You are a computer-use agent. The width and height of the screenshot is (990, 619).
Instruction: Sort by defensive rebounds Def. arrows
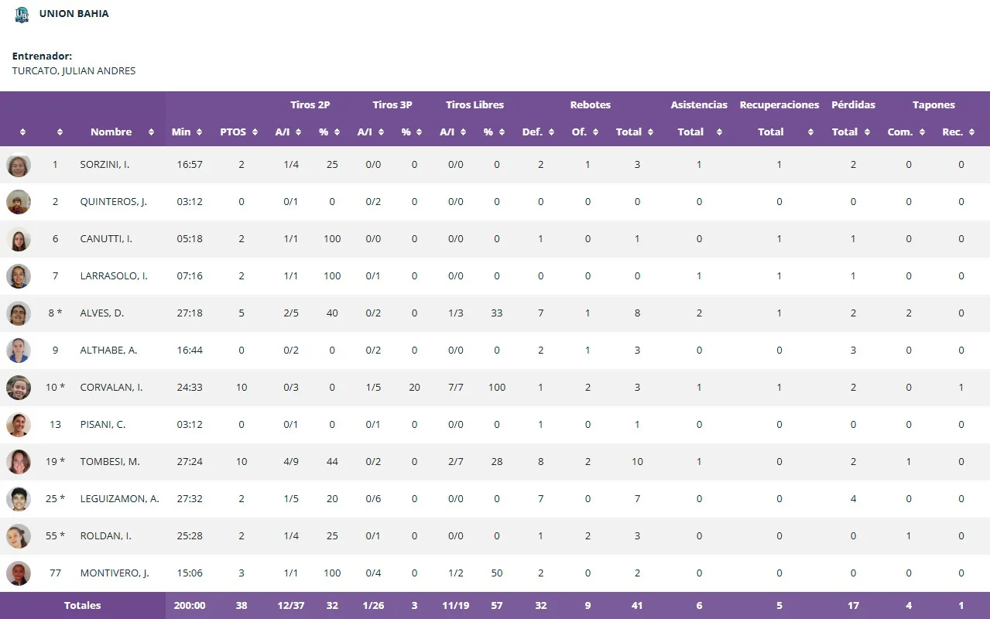[x=551, y=132]
